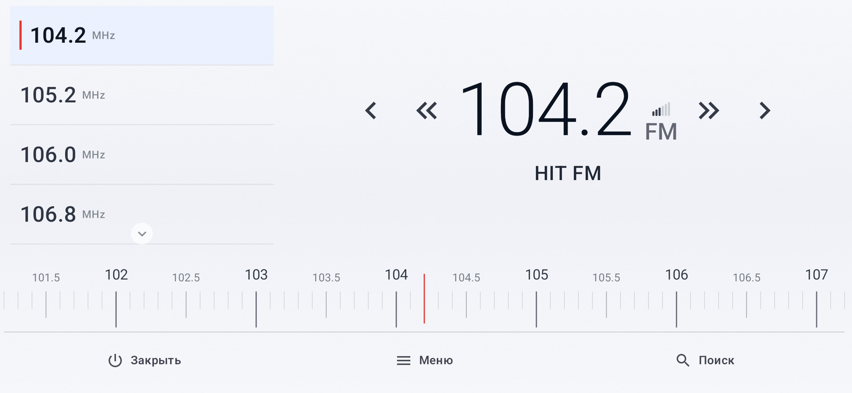Click the FM band label
This screenshot has width=852, height=393.
pyautogui.click(x=661, y=131)
